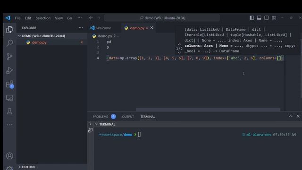Screen dimensions: 302x170
Task: Toggle the primary side bar layout button
Action: point(252,18)
